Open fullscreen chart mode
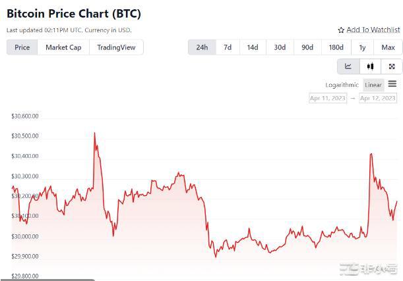This screenshot has height=281, width=403. [x=392, y=66]
